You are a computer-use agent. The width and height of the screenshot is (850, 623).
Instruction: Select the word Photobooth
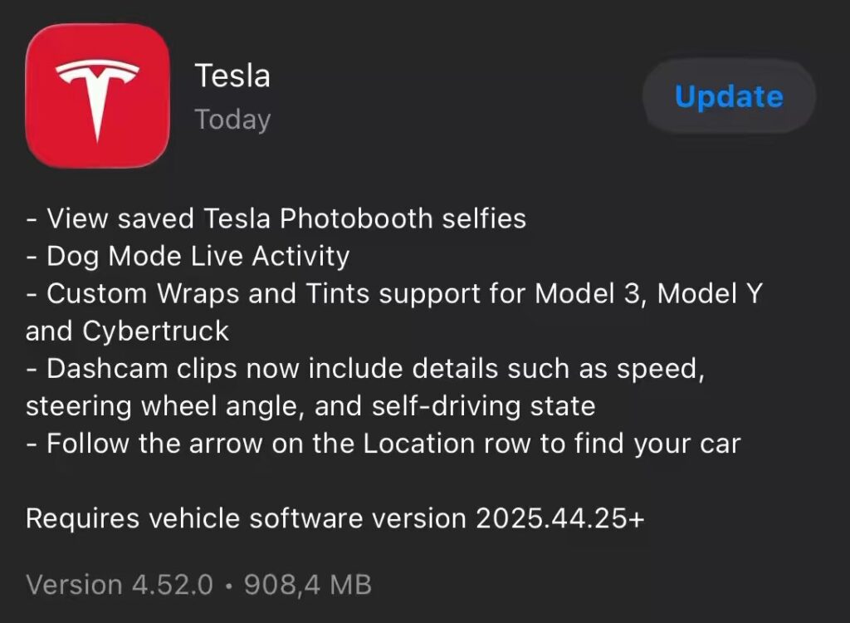[356, 218]
